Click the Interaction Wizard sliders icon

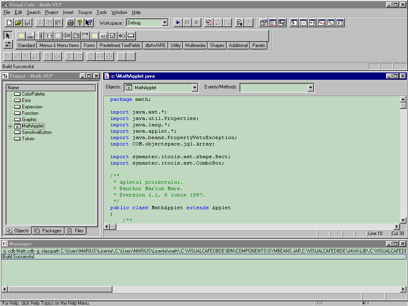point(8,44)
